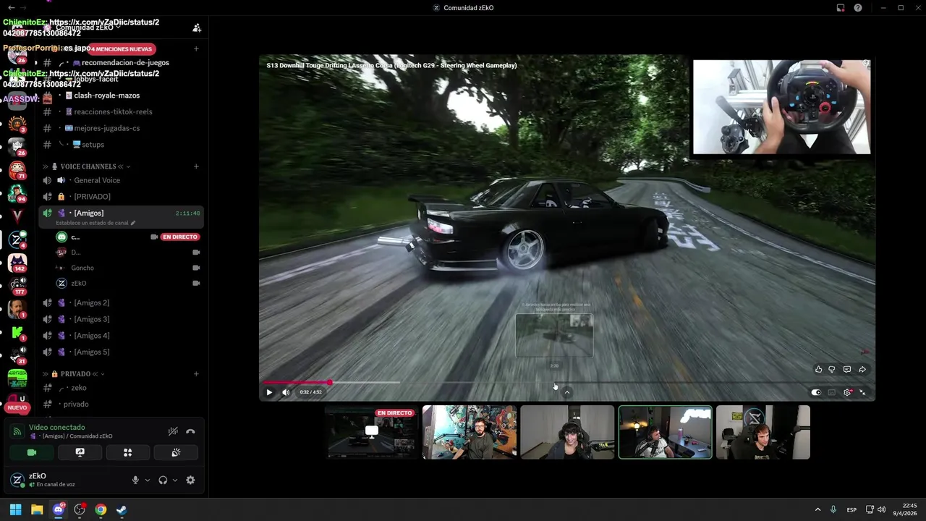Mute the video volume speaker icon

[x=286, y=392]
